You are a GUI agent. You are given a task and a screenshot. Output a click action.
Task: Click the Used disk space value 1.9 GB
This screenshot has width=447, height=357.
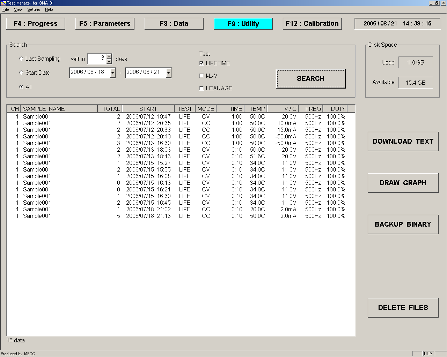[x=416, y=63]
